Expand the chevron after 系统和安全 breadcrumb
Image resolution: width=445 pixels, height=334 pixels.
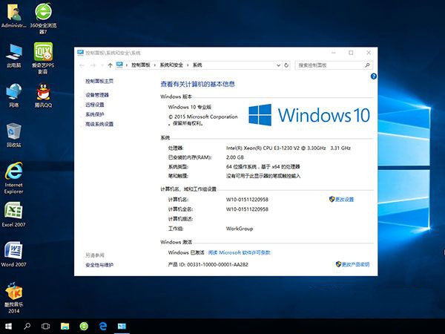tap(186, 65)
